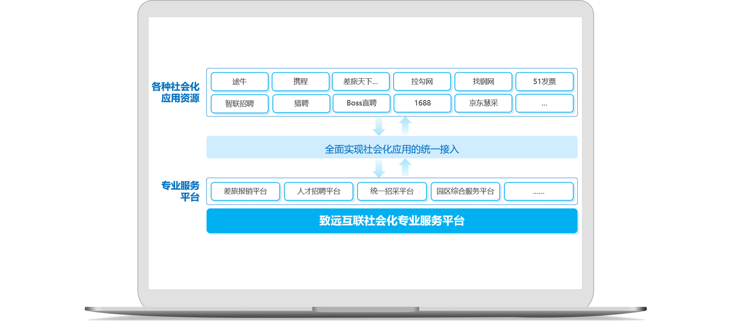The image size is (733, 322).
Task: Click the 园区综合服务平台 box
Action: coord(465,191)
